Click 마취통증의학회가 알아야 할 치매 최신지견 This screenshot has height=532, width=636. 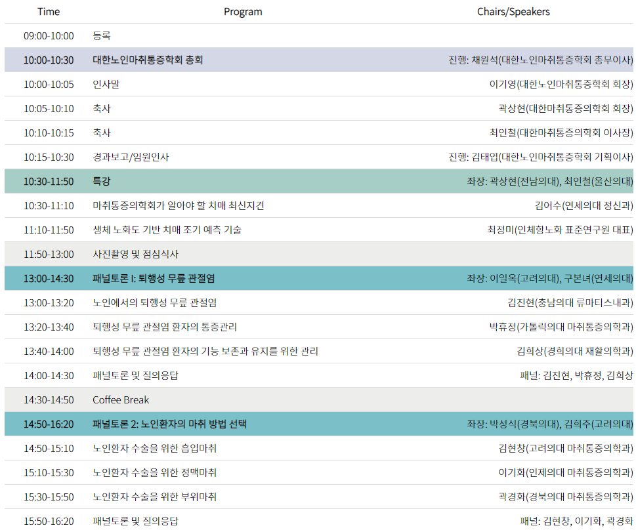click(x=179, y=205)
